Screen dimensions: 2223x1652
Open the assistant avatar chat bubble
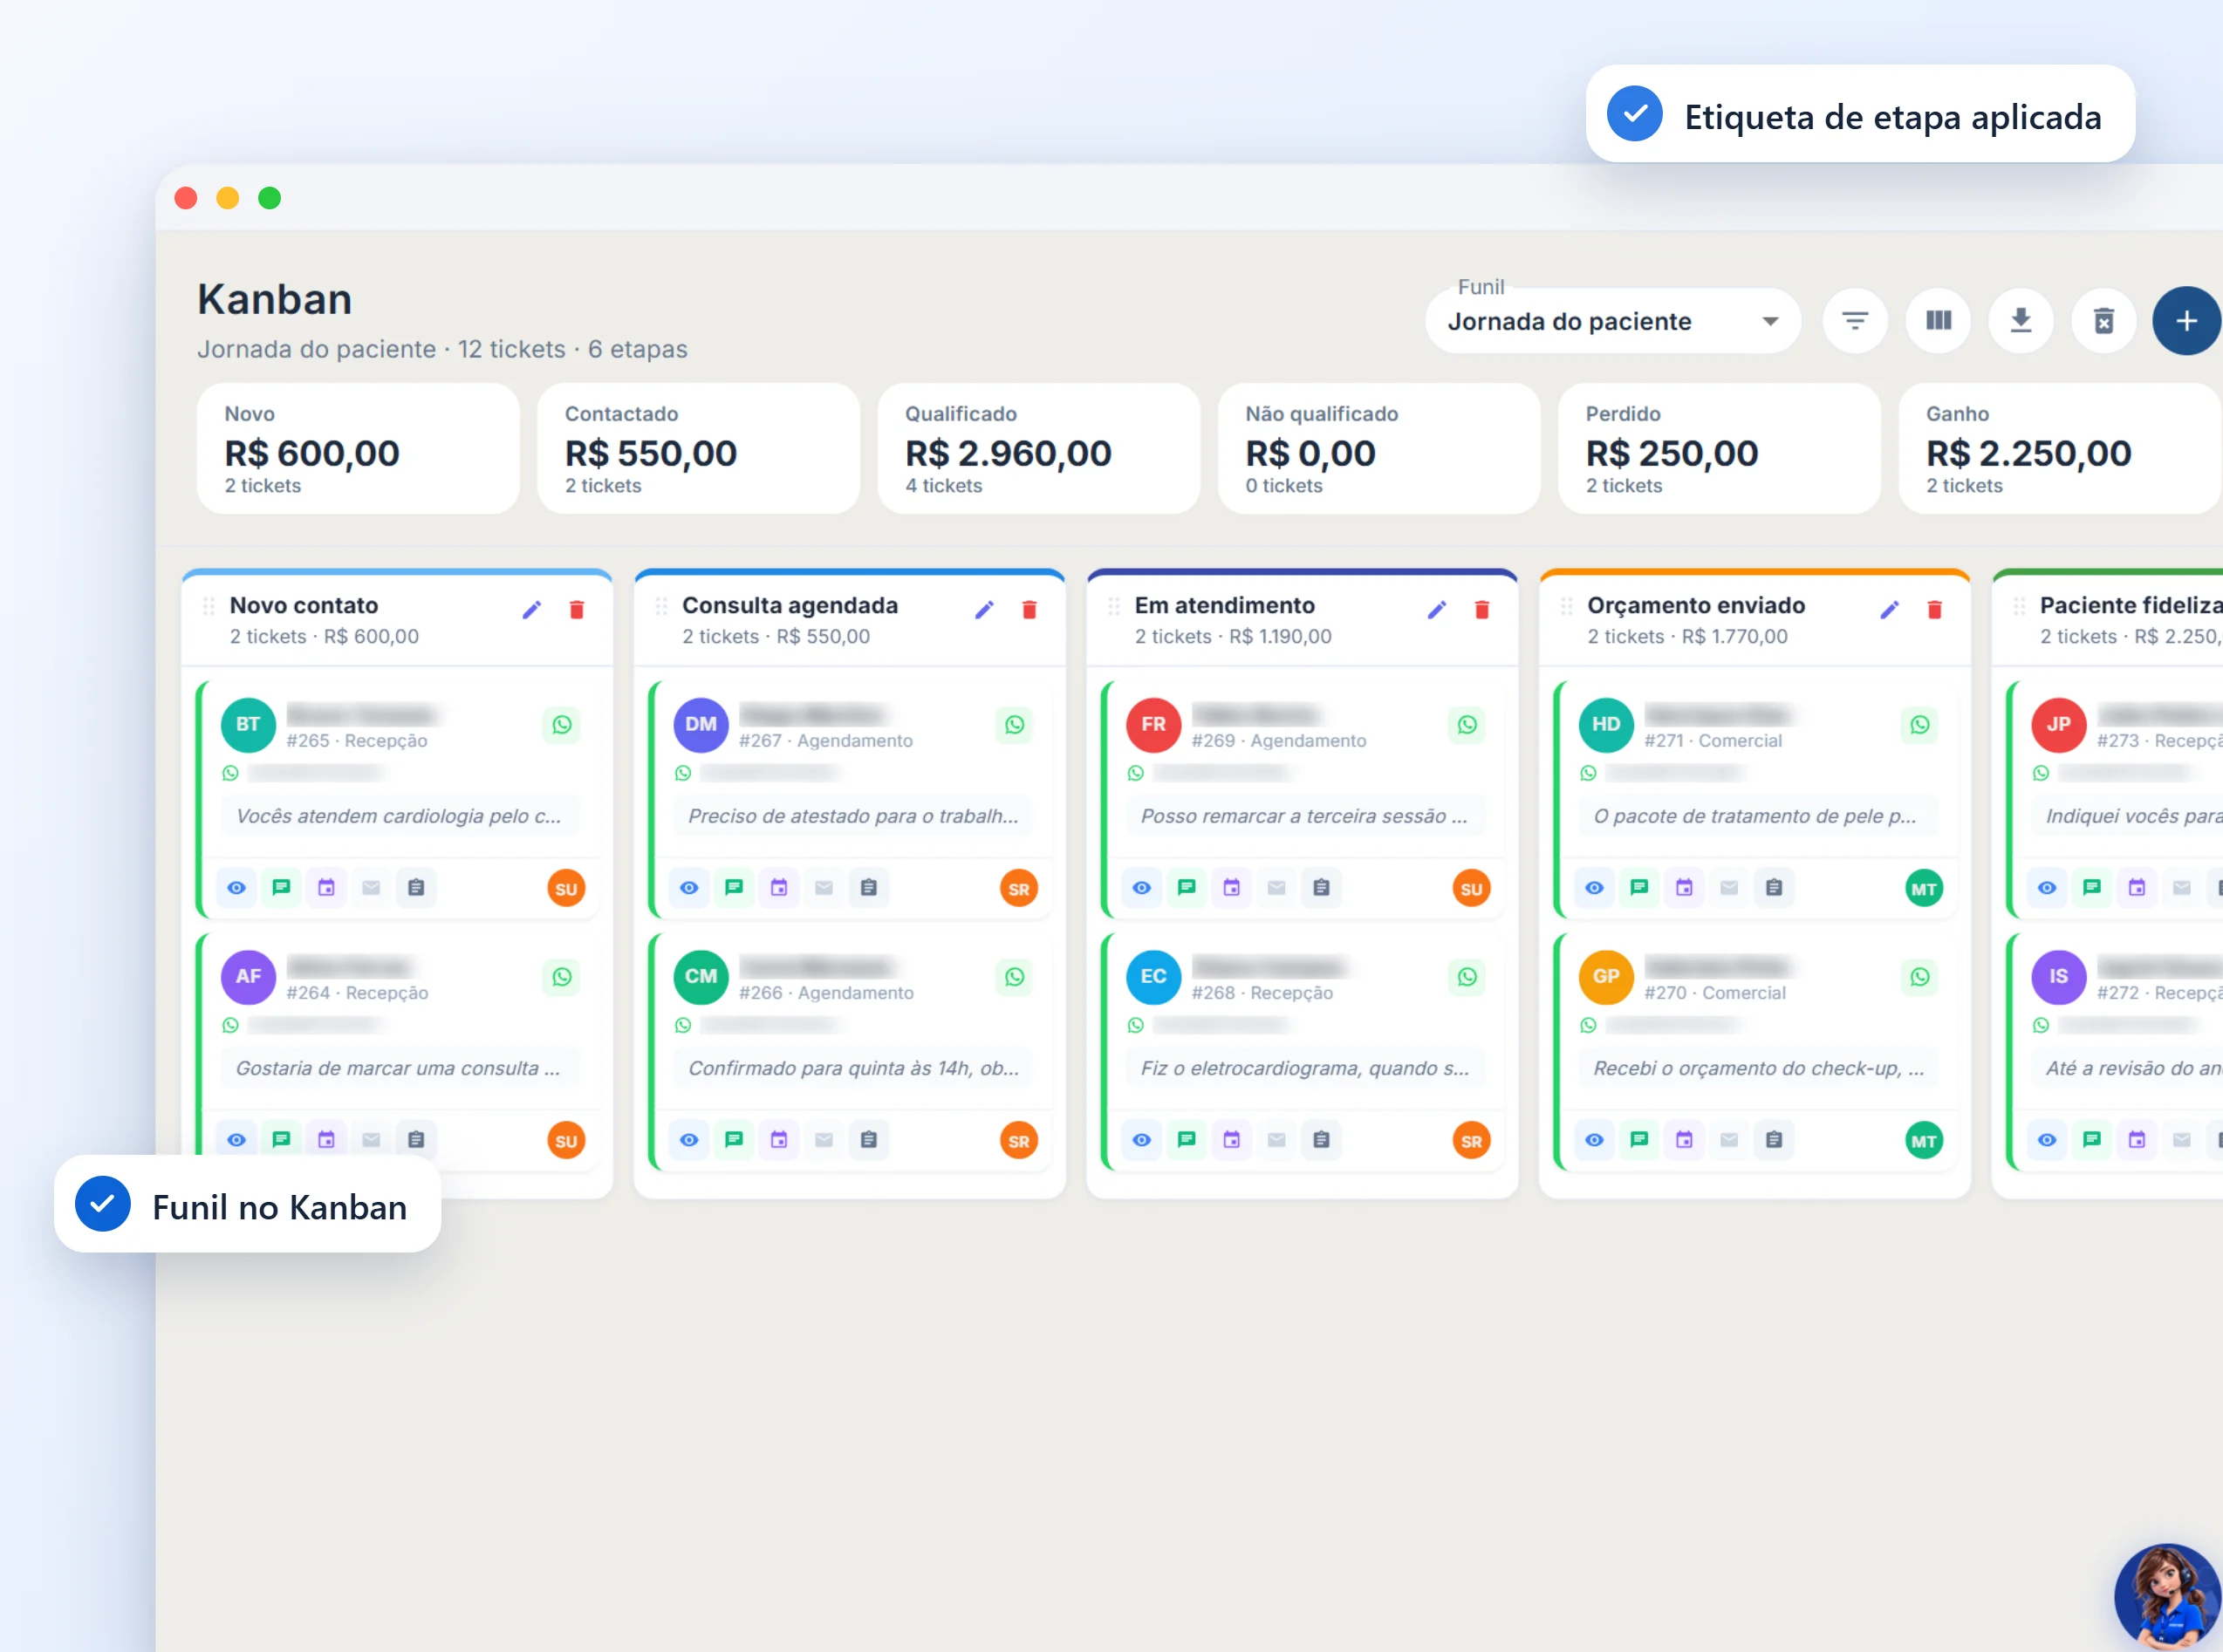pos(2168,1597)
